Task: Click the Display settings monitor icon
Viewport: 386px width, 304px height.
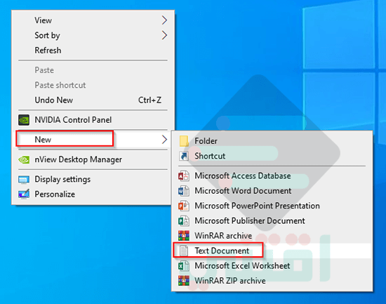Action: click(x=24, y=179)
